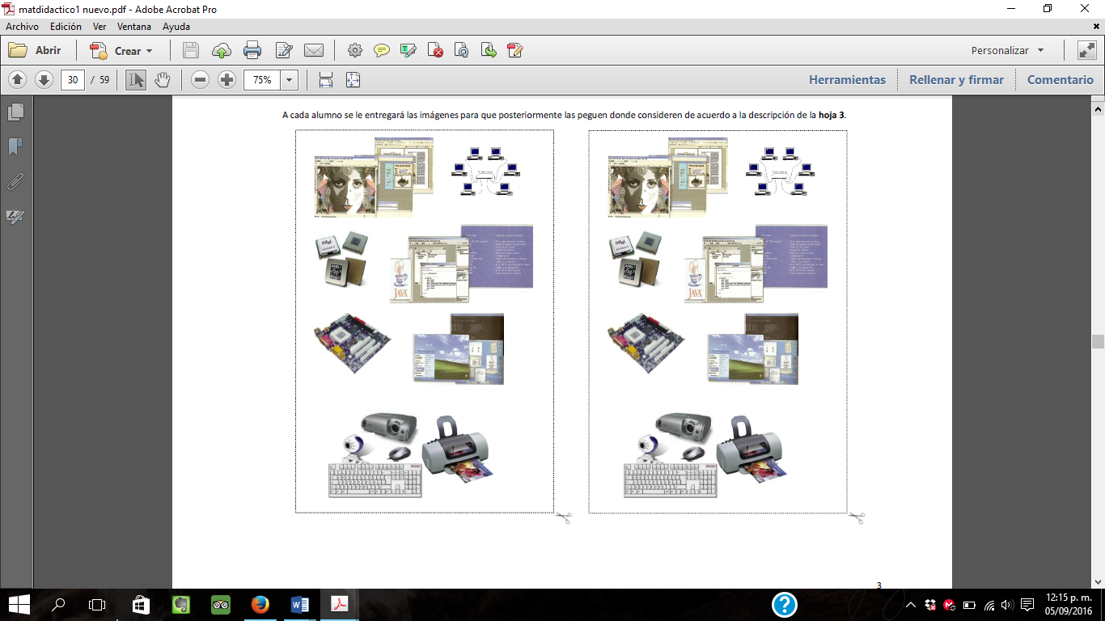Zoom in with the plus button

click(227, 80)
